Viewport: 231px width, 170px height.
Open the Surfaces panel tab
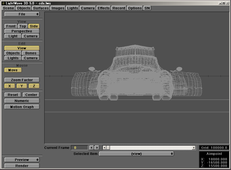[x=41, y=8]
